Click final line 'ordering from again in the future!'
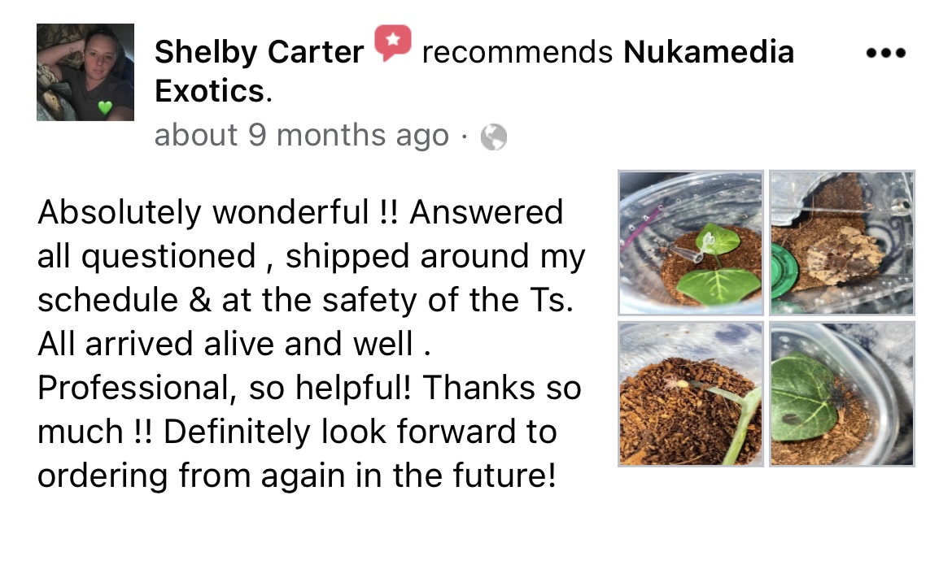Screen dimensions: 952x569 (x=297, y=476)
